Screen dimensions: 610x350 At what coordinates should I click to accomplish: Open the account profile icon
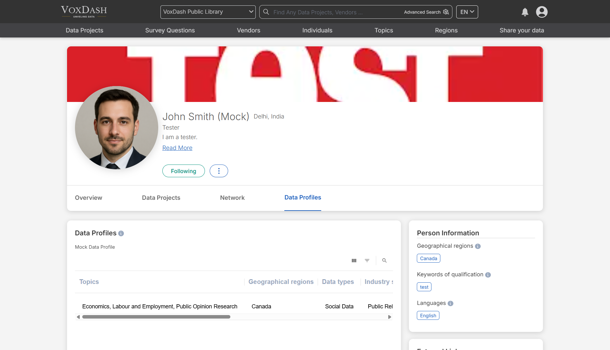[x=541, y=12]
